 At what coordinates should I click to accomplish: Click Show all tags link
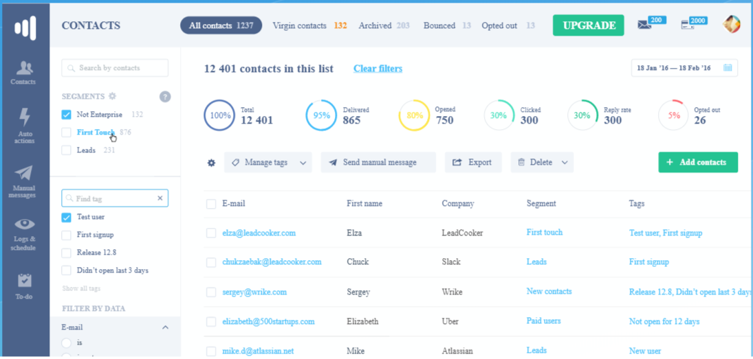click(x=81, y=288)
